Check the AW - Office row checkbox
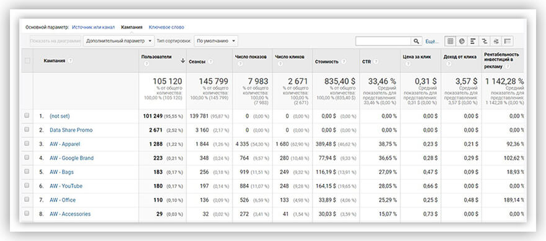Image resolution: width=546 pixels, height=241 pixels. pyautogui.click(x=27, y=199)
